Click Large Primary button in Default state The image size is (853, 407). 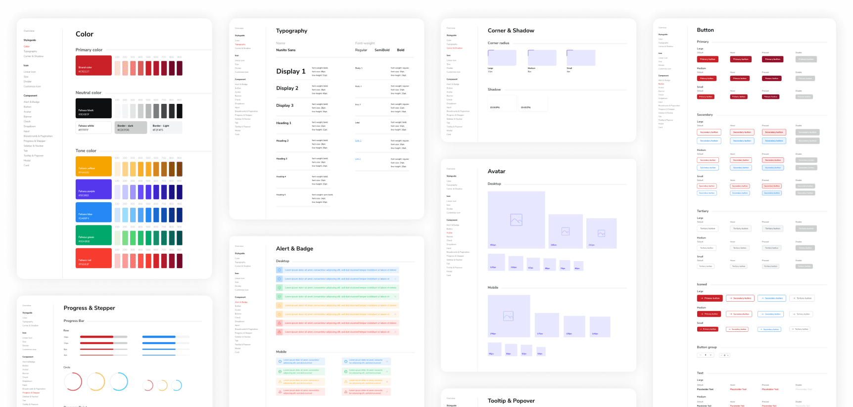click(x=708, y=59)
